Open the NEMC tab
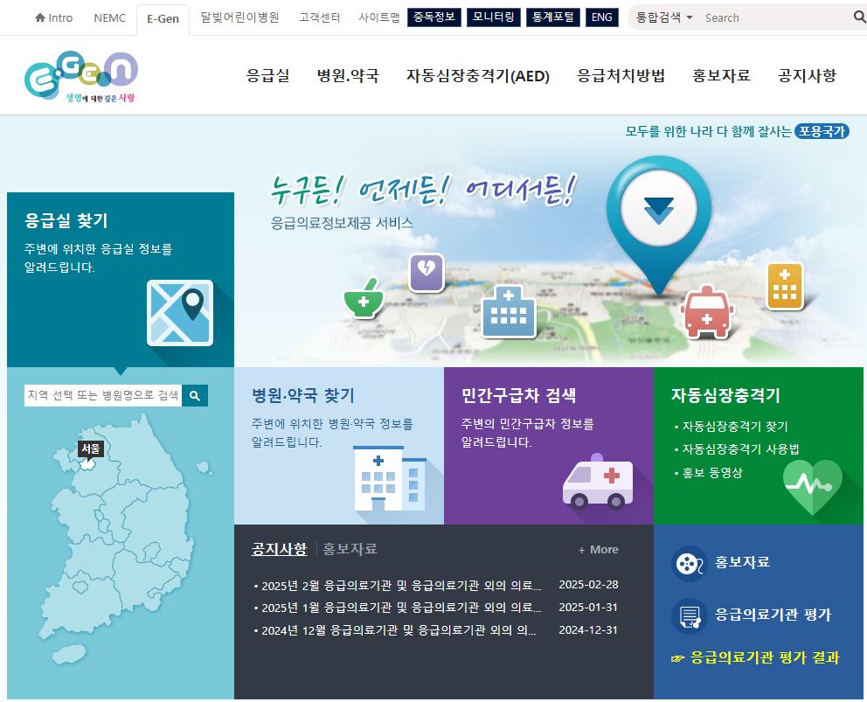867x702 pixels. (x=109, y=18)
